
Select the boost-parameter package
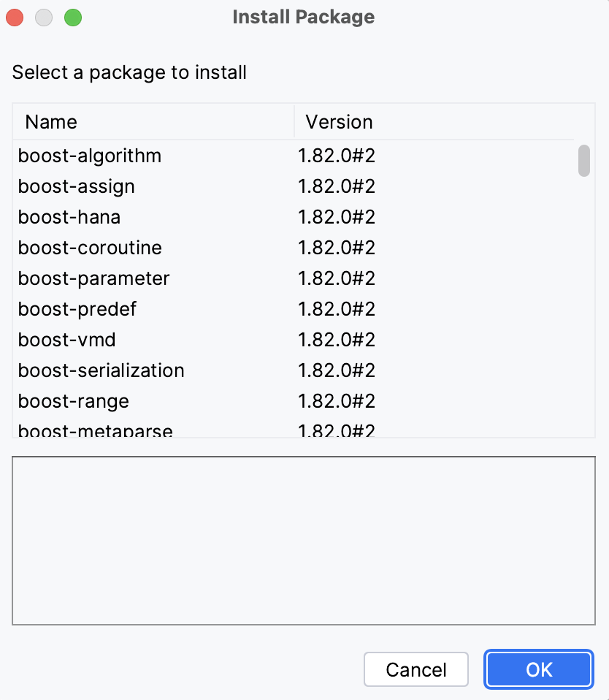pyautogui.click(x=93, y=278)
